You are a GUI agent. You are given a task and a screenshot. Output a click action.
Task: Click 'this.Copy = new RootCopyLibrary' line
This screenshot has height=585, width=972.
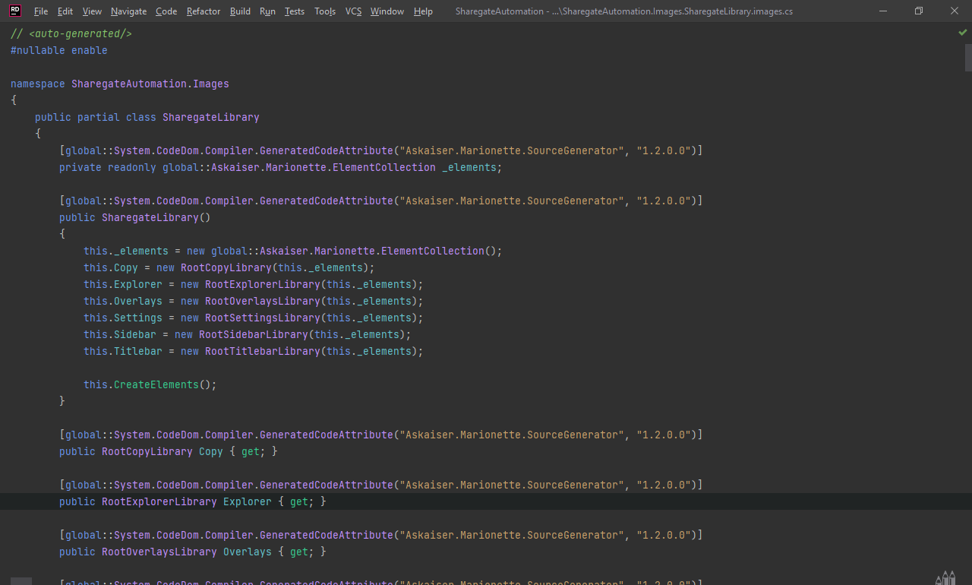(229, 268)
